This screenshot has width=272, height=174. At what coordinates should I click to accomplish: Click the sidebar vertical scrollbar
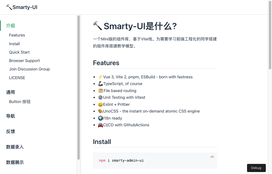(79, 87)
